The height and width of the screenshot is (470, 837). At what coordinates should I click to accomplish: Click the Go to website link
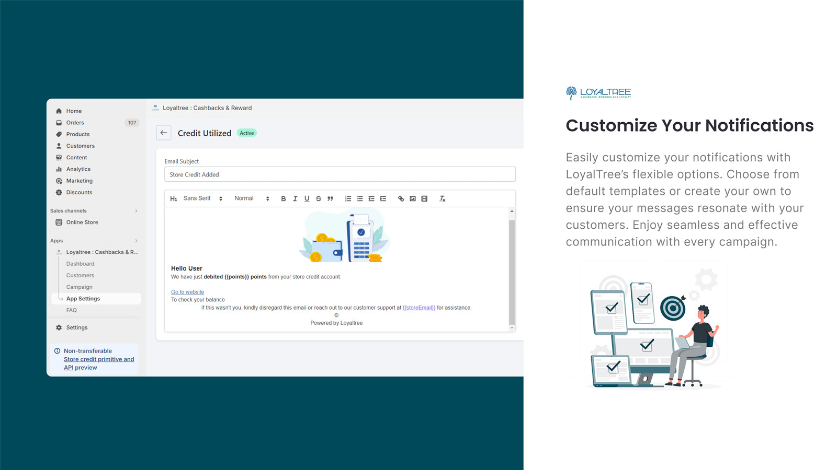(187, 292)
